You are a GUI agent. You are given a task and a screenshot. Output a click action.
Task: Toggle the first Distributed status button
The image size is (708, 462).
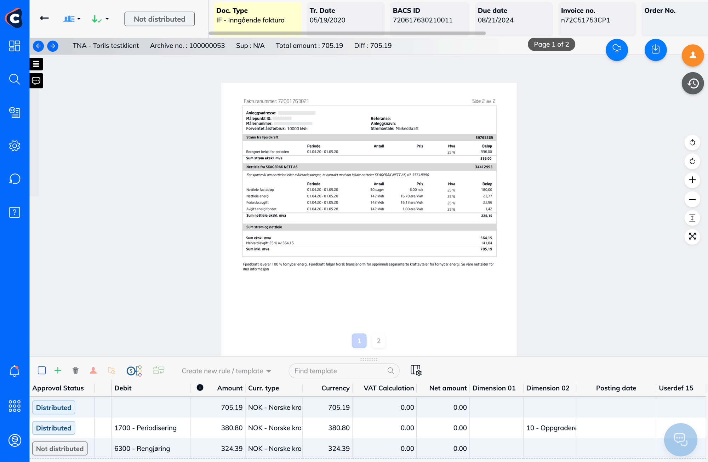pos(54,407)
